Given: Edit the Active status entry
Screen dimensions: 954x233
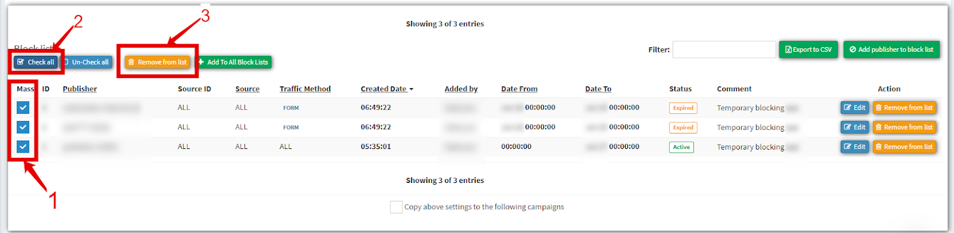Looking at the screenshot, I should [x=854, y=147].
